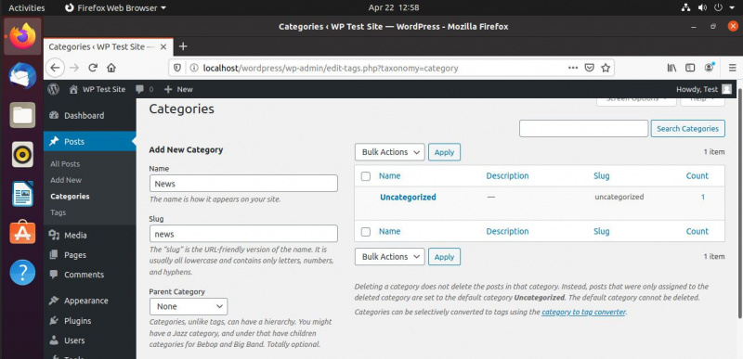The width and height of the screenshot is (743, 359).
Task: Close the Categories browser tab
Action: coord(163,46)
